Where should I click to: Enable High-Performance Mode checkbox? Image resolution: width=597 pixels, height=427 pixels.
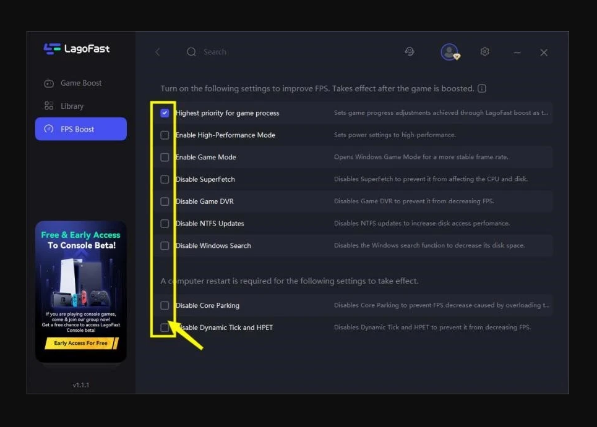[165, 135]
